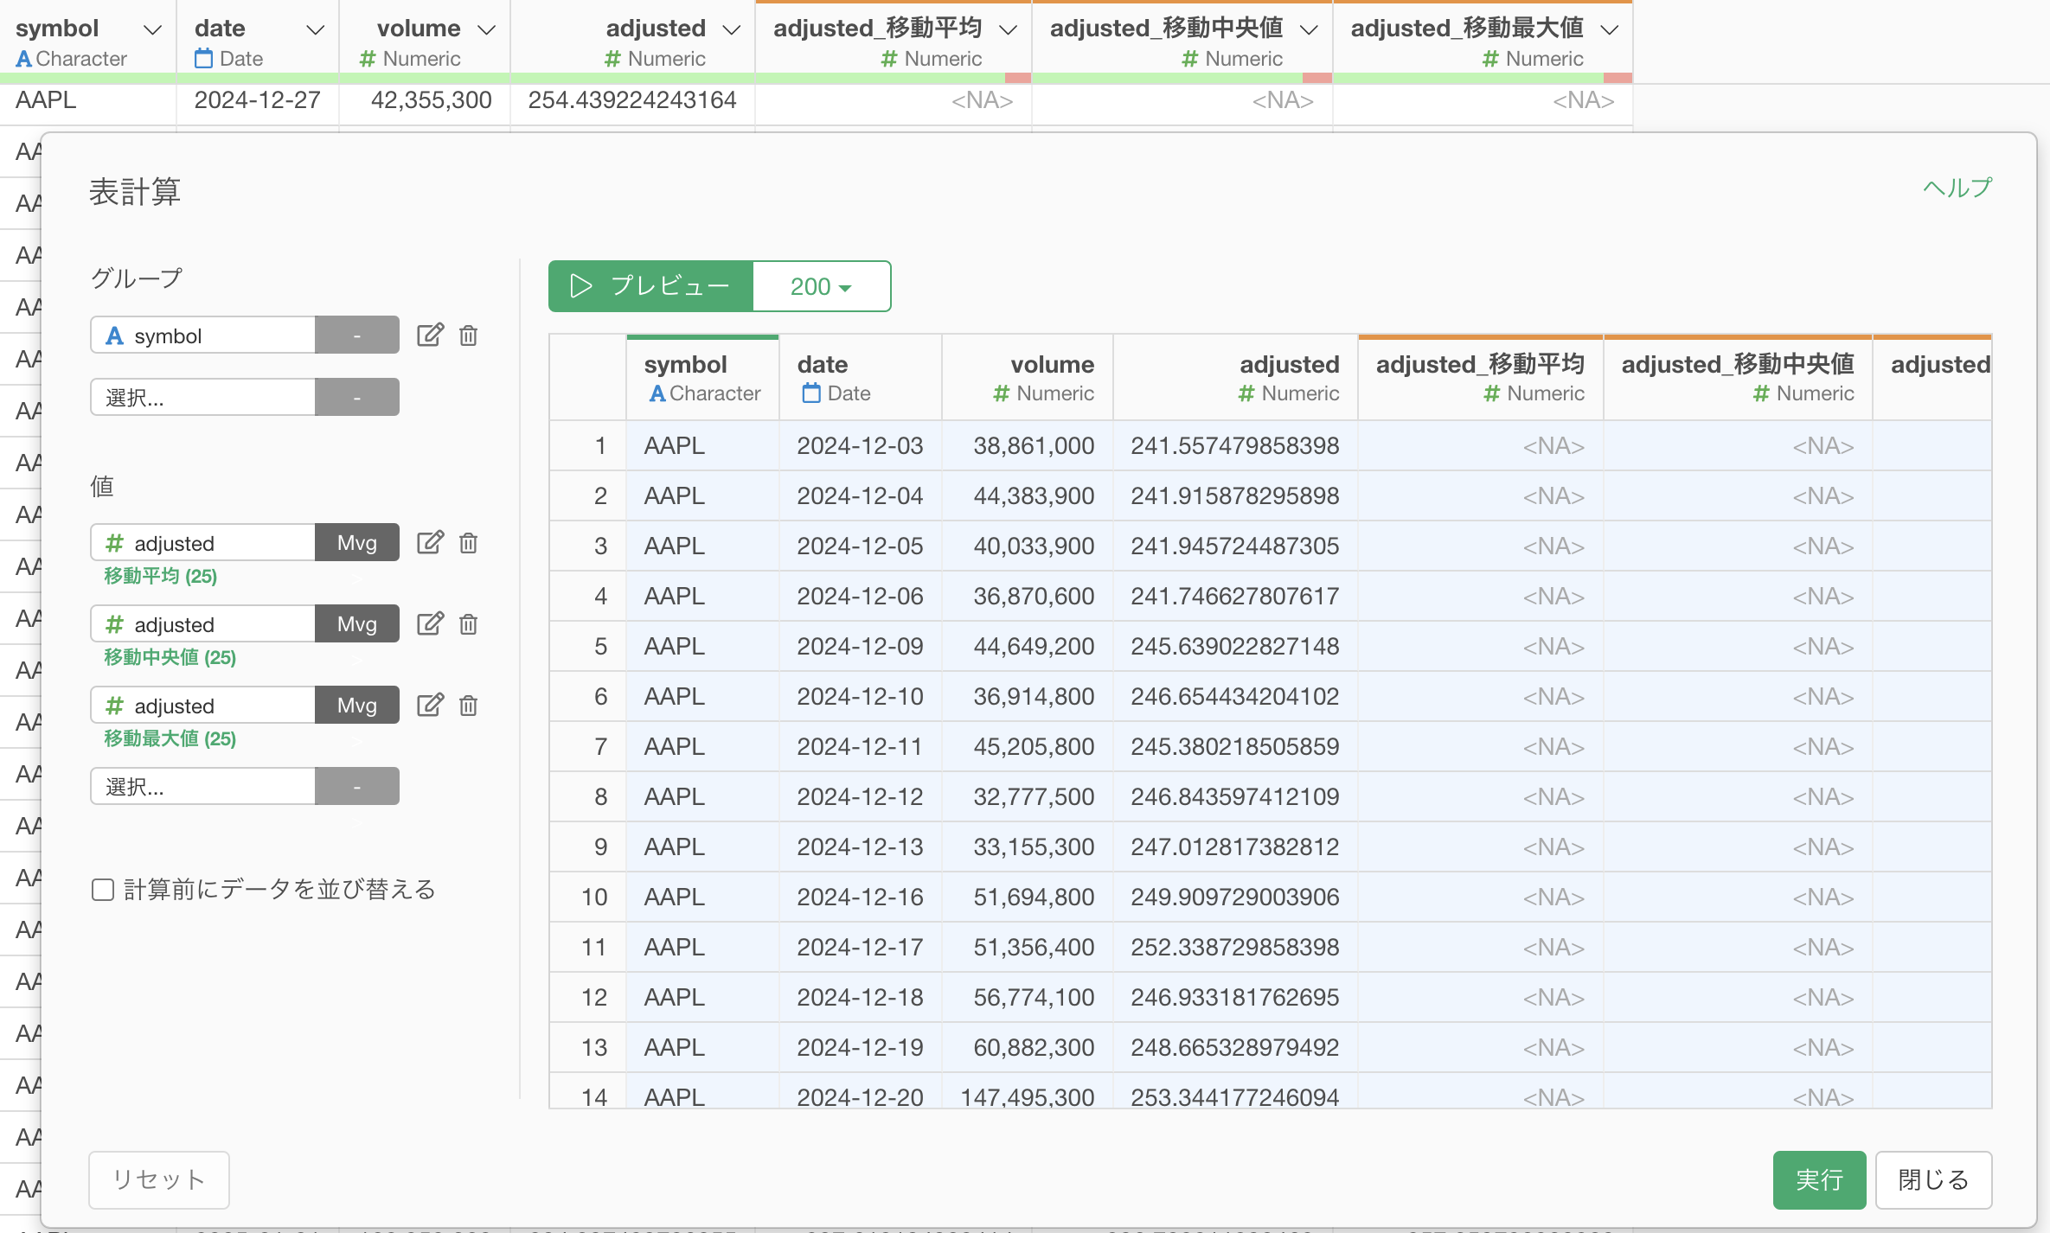Click edit icon next to symbol group
2050x1233 pixels.
tap(430, 335)
